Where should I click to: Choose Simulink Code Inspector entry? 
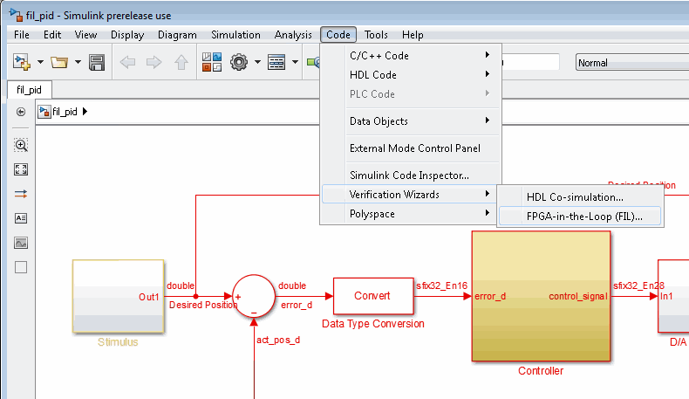412,175
